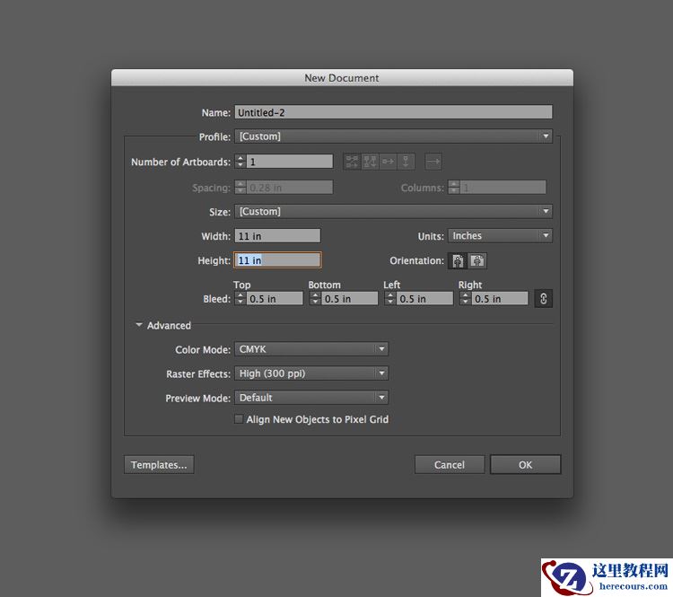This screenshot has height=597, width=673.
Task: Collapse the Advanced section triangle
Action: pos(139,325)
